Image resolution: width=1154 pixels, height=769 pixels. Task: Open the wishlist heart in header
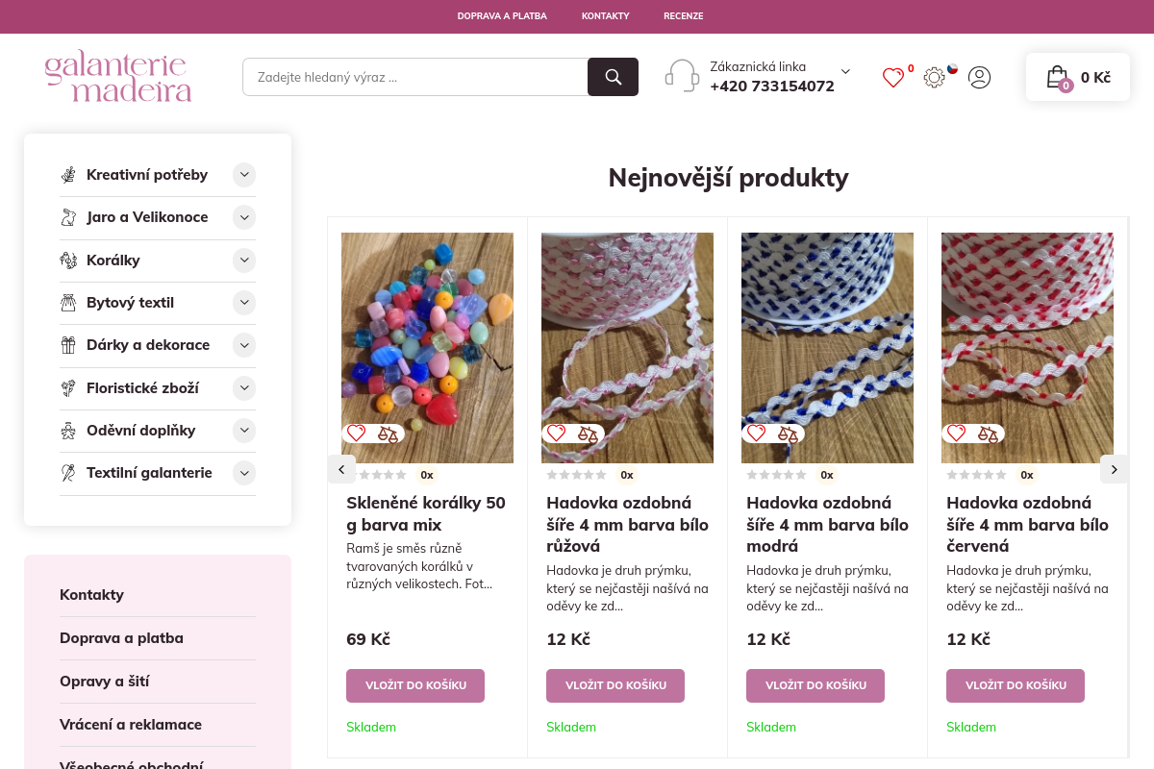[893, 78]
